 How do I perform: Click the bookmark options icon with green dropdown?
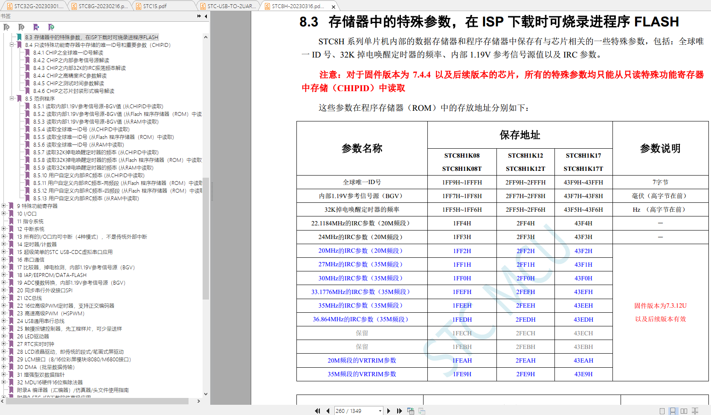pyautogui.click(x=51, y=27)
